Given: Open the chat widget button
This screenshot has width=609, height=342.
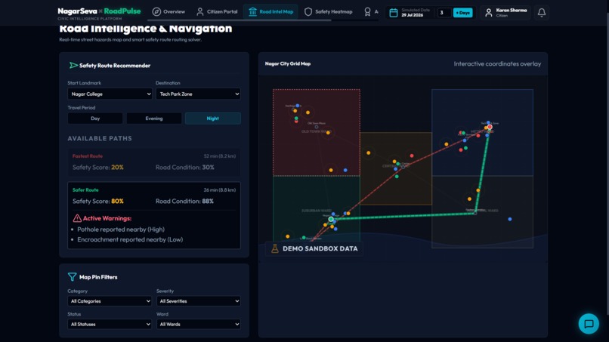Looking at the screenshot, I should pos(589,323).
